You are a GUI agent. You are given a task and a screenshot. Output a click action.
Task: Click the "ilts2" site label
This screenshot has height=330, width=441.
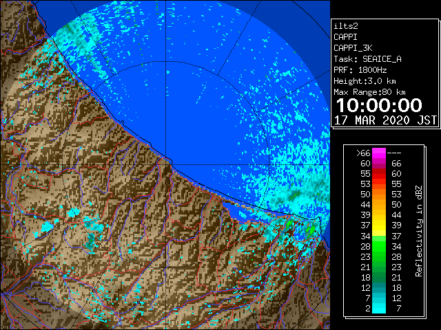click(x=346, y=26)
